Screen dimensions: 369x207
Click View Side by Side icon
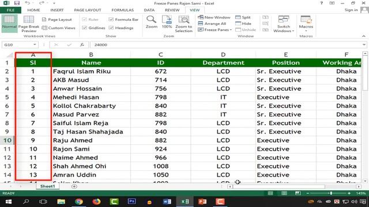tap(265, 17)
